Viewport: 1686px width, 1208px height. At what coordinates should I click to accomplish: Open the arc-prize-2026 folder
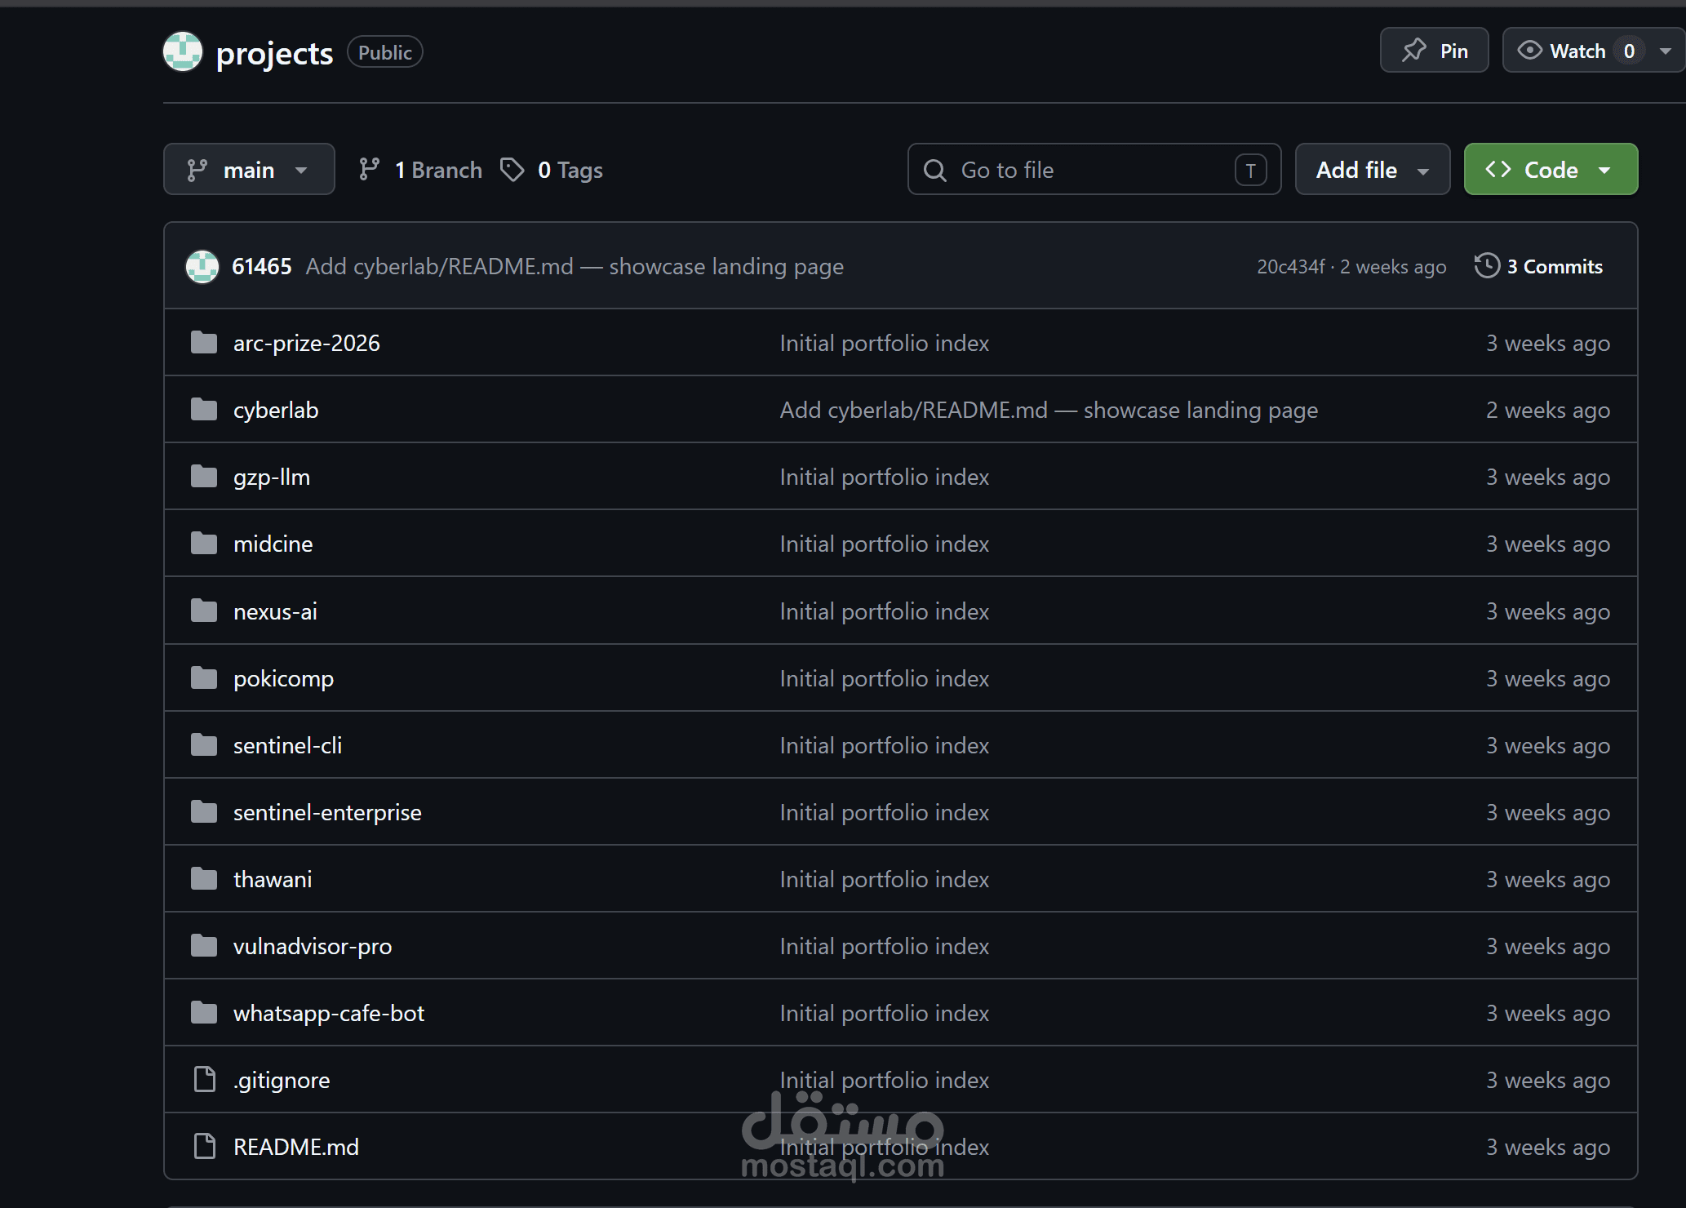[307, 343]
